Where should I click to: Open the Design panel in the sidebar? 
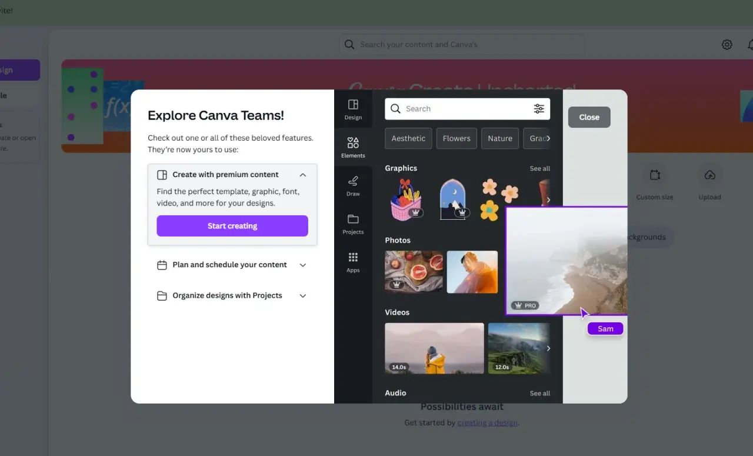[353, 109]
